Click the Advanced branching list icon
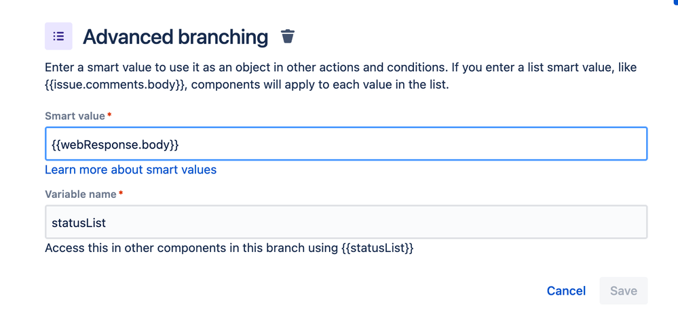678x332 pixels. [x=58, y=37]
